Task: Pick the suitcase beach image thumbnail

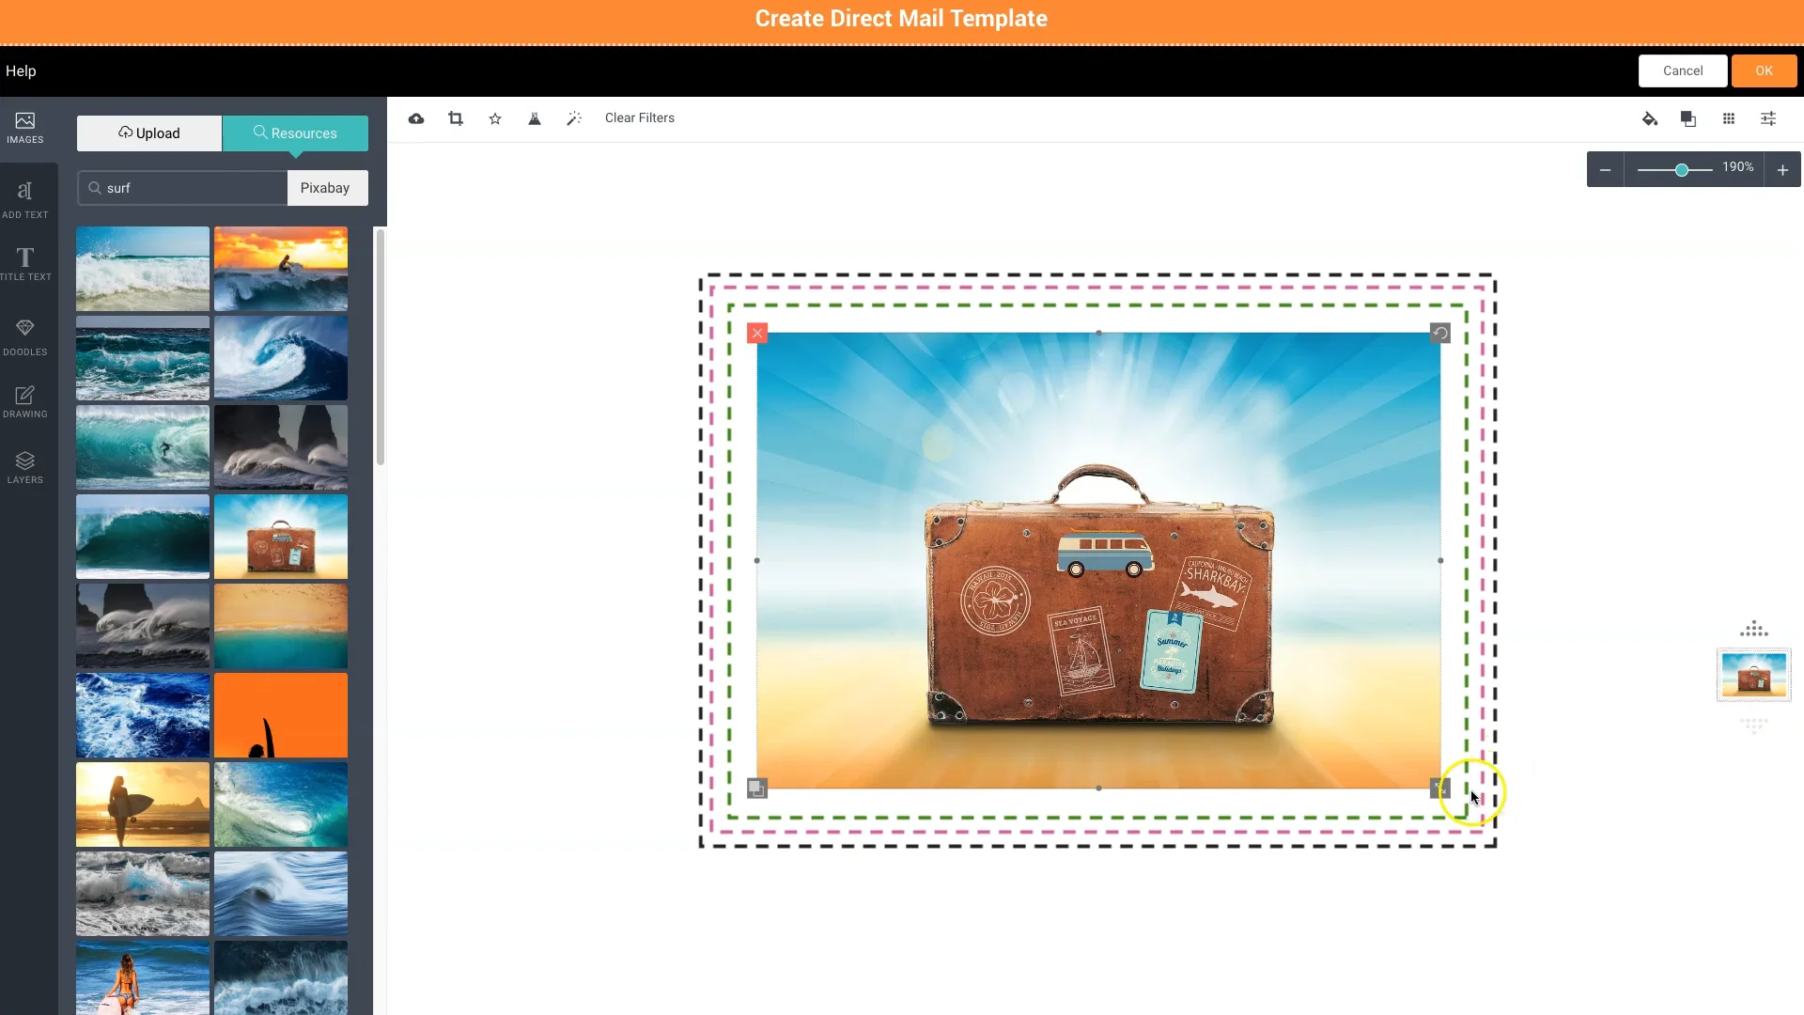Action: [x=281, y=537]
